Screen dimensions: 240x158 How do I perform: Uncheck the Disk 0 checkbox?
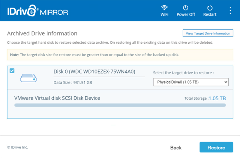point(12,71)
